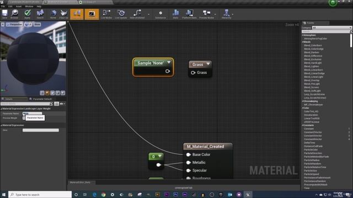
Task: Expand Sample 'None' node dropdown arrow
Action: click(169, 63)
